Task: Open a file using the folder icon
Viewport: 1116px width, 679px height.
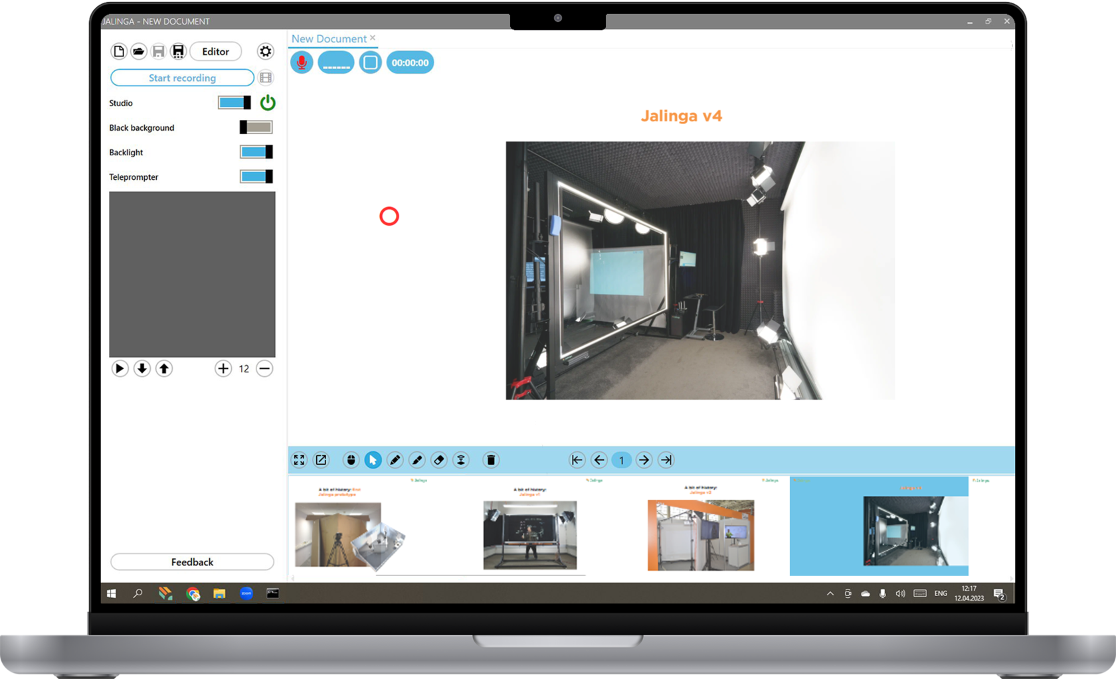Action: [139, 51]
